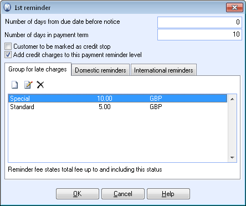Uncheck Add credit charges to this reminder level
The image size is (246, 206).
tap(8, 55)
